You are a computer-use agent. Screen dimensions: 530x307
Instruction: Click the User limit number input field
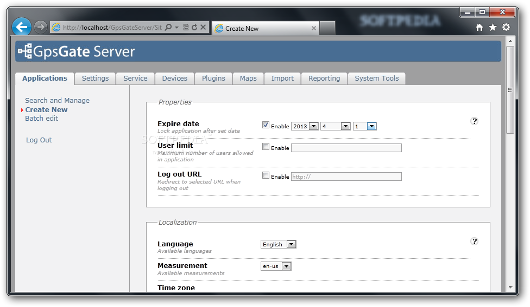click(x=346, y=148)
